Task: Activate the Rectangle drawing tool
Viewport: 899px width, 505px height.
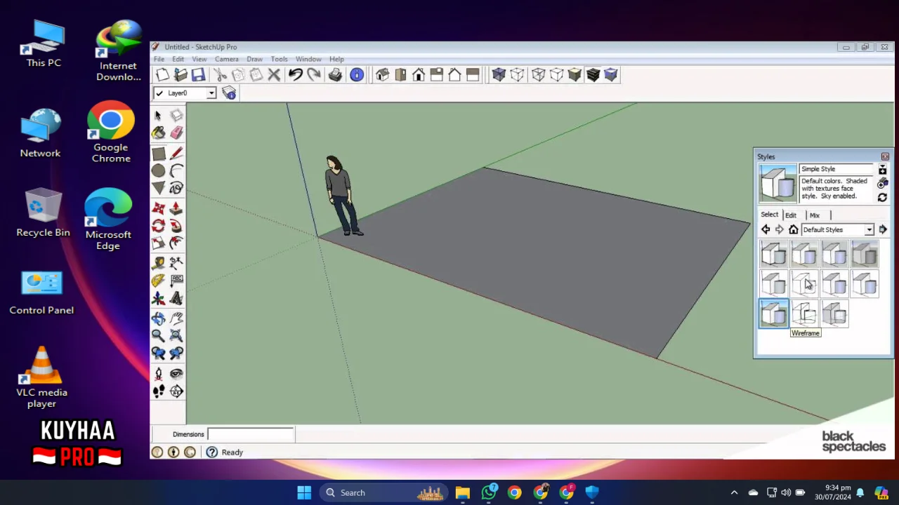Action: coord(158,154)
